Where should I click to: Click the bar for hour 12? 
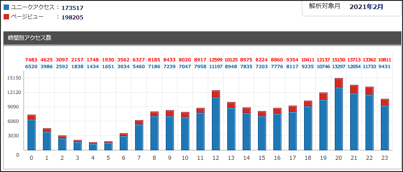tap(216, 120)
